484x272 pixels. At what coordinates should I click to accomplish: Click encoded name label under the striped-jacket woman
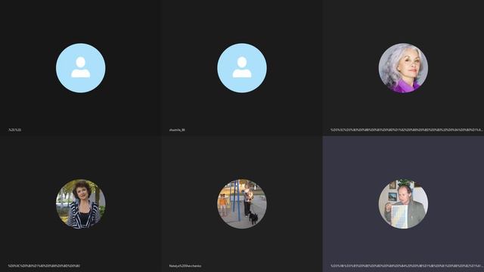click(44, 266)
